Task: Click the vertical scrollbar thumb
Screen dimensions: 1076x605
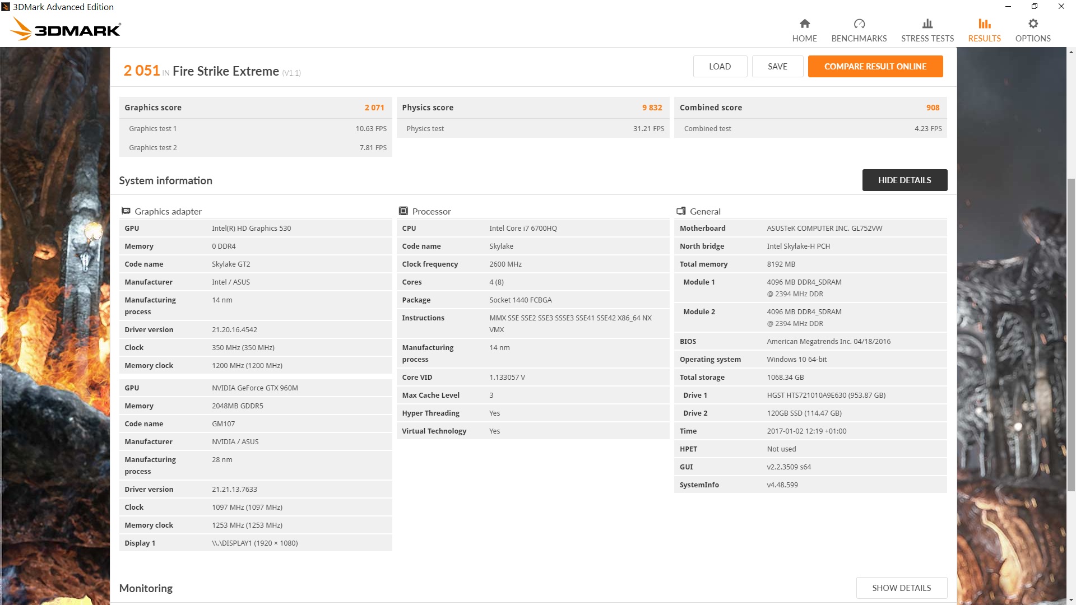Action: click(x=1071, y=335)
